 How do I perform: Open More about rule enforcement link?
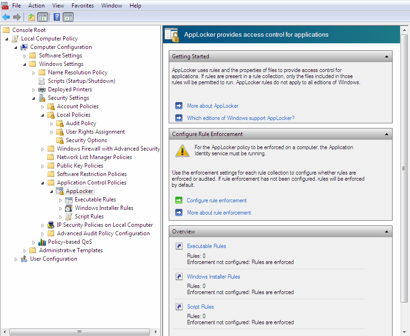[x=219, y=213]
